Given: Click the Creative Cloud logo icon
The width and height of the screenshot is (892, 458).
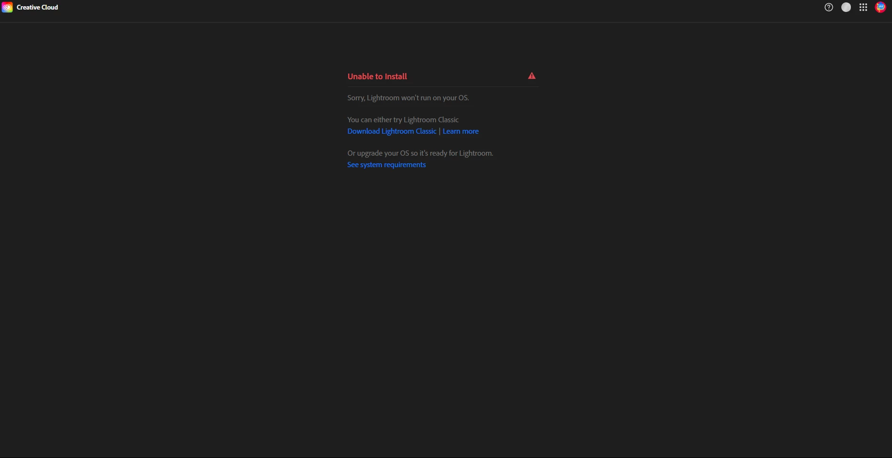Looking at the screenshot, I should click(7, 7).
